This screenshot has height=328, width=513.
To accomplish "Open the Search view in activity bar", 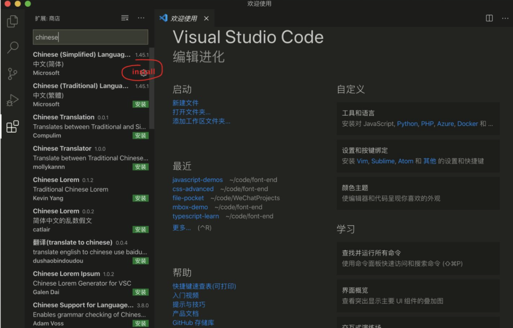I will point(12,48).
